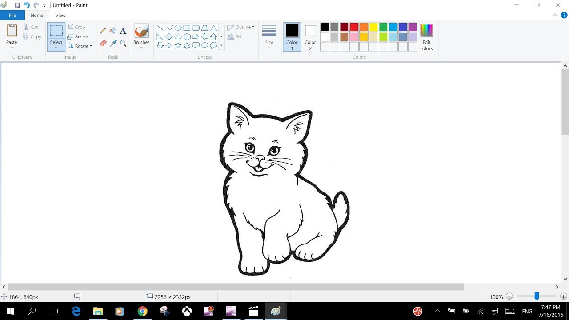569x320 pixels.
Task: Select the Pencil tool
Action: 103,31
